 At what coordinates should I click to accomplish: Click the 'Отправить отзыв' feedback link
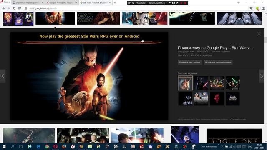coord(238,120)
